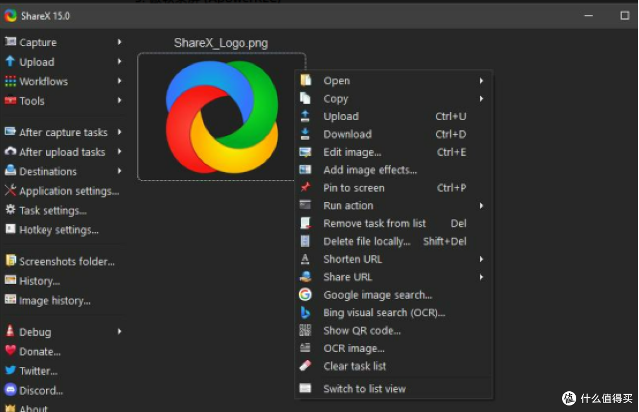Expand the Debug submenu arrow

[120, 331]
